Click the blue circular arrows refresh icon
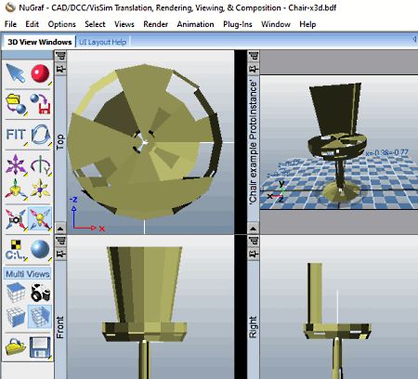This screenshot has height=379, width=418. 41,135
